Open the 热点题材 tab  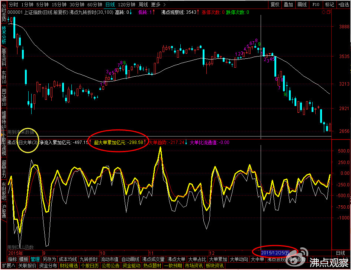pos(152,266)
